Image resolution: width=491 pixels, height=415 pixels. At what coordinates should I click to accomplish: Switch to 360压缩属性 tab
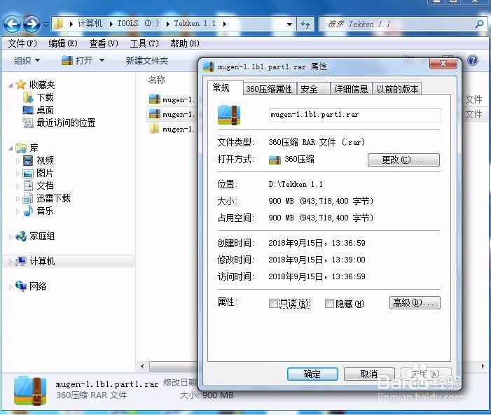[269, 89]
